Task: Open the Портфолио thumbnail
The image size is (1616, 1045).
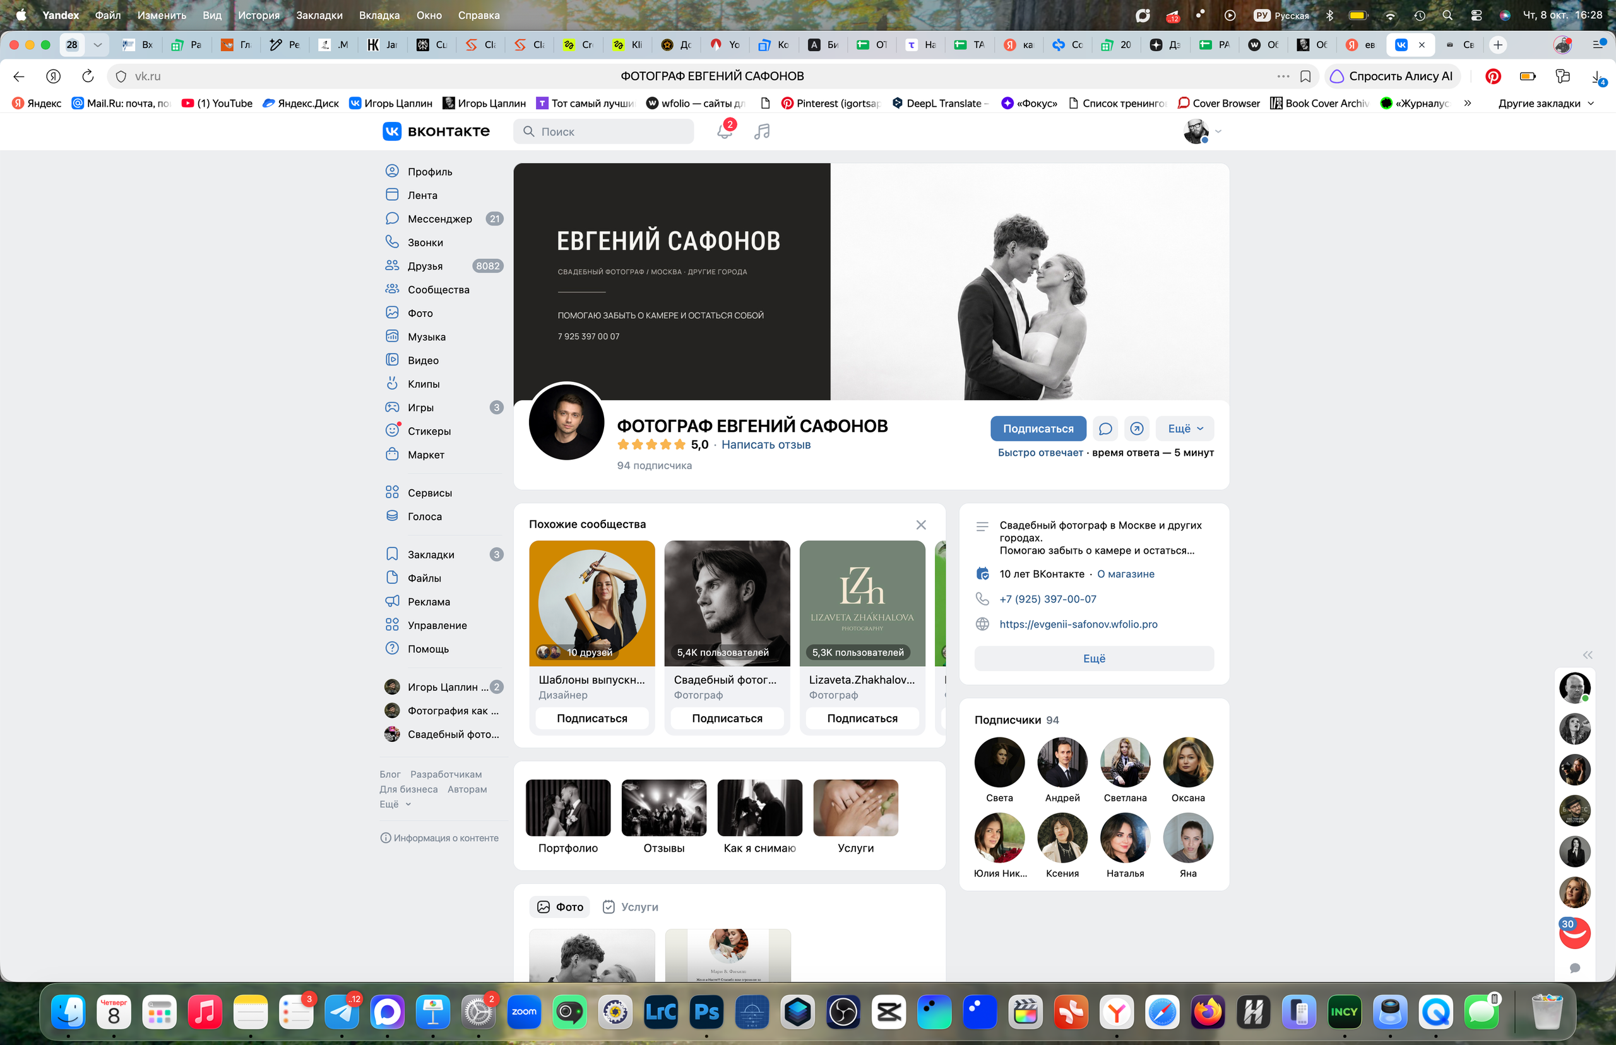Action: click(568, 808)
